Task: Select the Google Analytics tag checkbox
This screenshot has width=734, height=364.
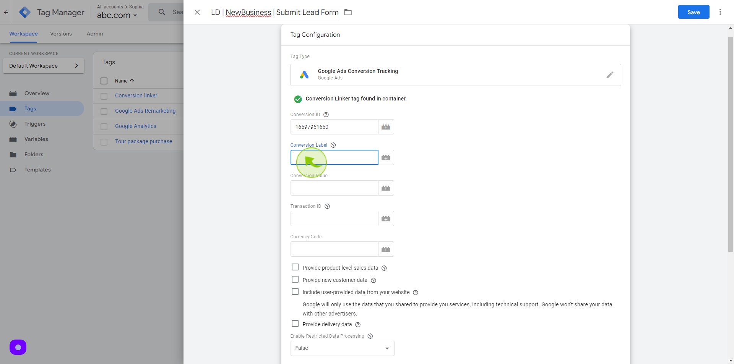Action: [104, 127]
